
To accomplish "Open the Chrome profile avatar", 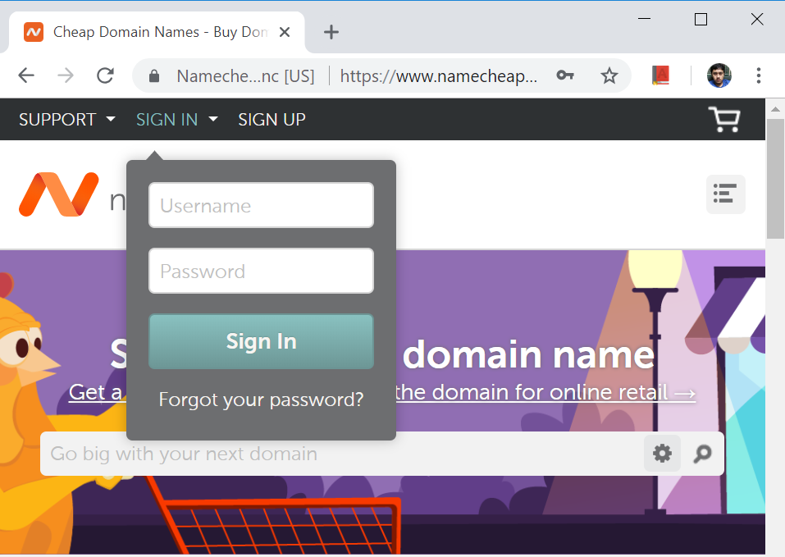I will point(719,75).
